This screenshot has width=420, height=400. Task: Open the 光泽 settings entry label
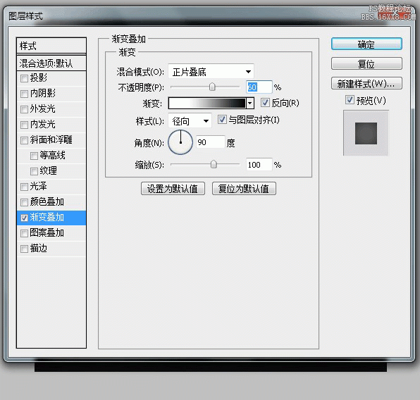[x=39, y=186]
